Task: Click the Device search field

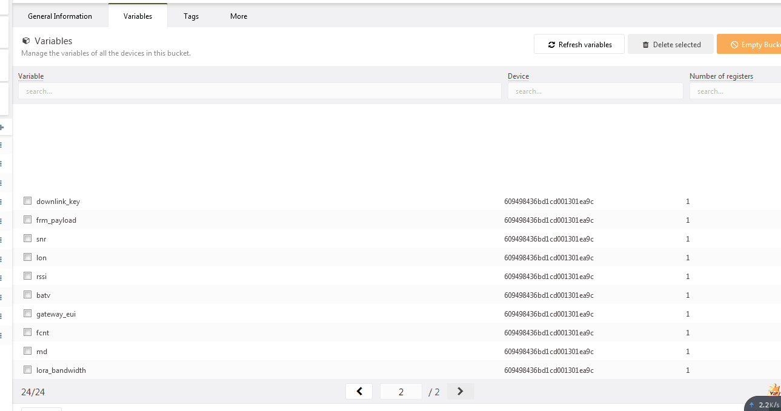Action: click(595, 91)
